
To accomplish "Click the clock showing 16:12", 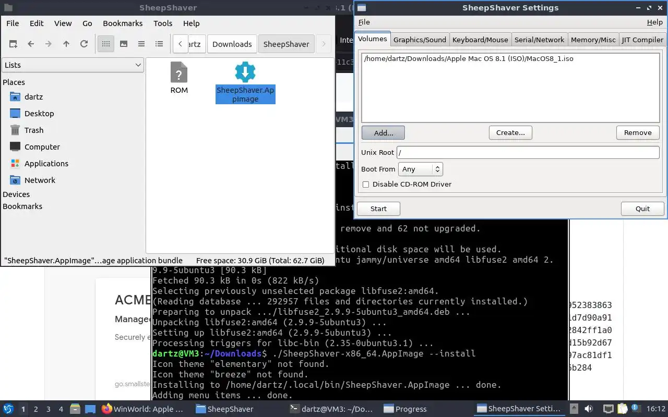I will point(657,409).
